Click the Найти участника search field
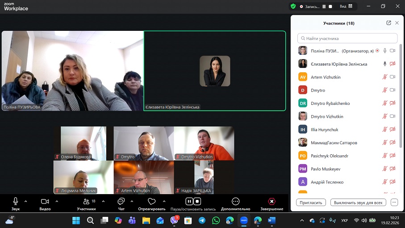 coord(347,38)
